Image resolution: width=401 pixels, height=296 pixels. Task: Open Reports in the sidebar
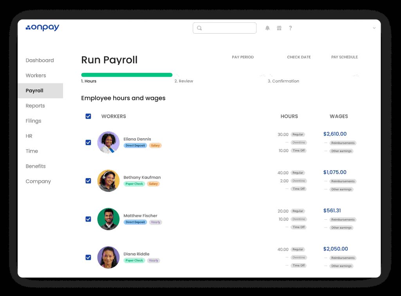pos(35,106)
